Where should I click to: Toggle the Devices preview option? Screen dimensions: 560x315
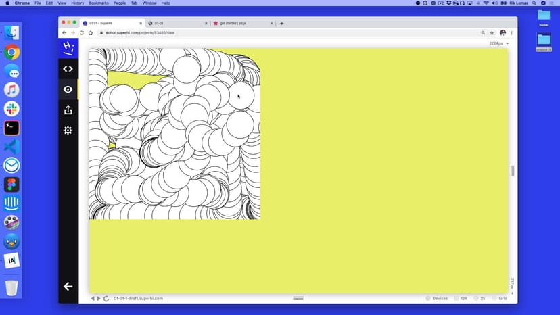436,298
